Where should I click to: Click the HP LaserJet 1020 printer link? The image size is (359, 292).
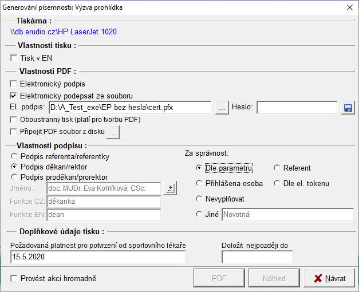[64, 32]
